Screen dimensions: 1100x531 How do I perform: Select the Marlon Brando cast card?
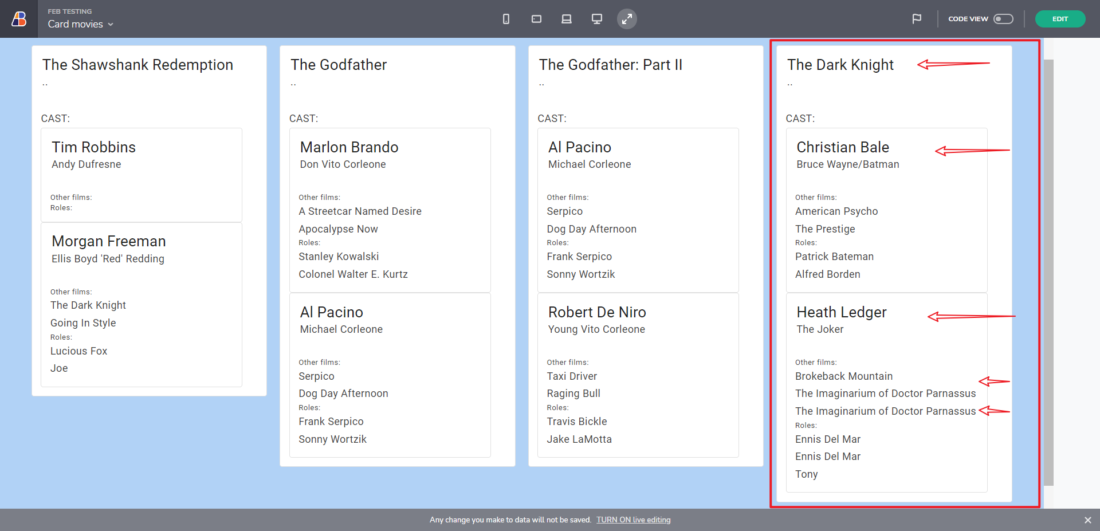pyautogui.click(x=390, y=210)
